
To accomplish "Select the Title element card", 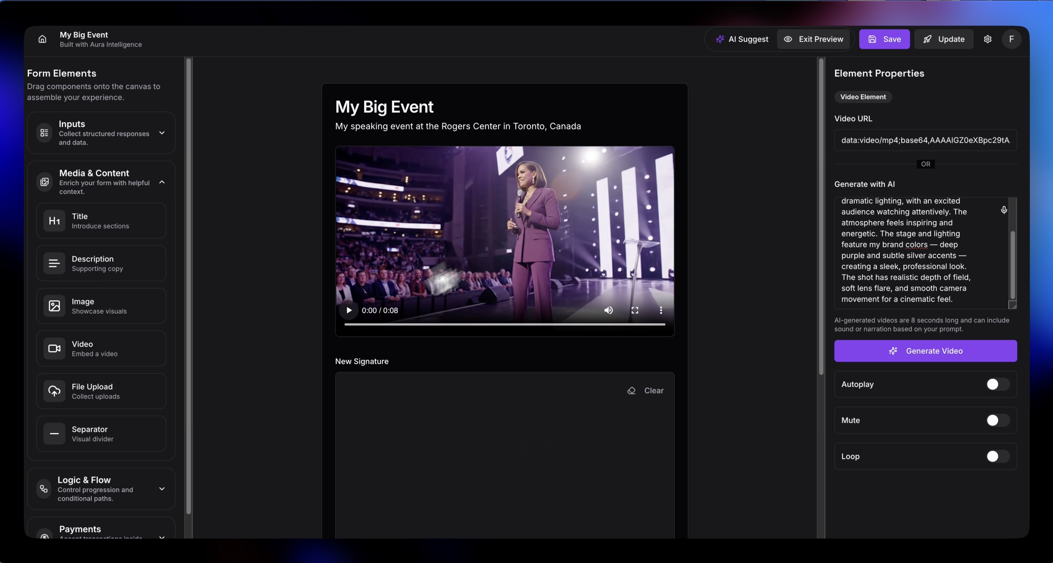I will pos(101,221).
